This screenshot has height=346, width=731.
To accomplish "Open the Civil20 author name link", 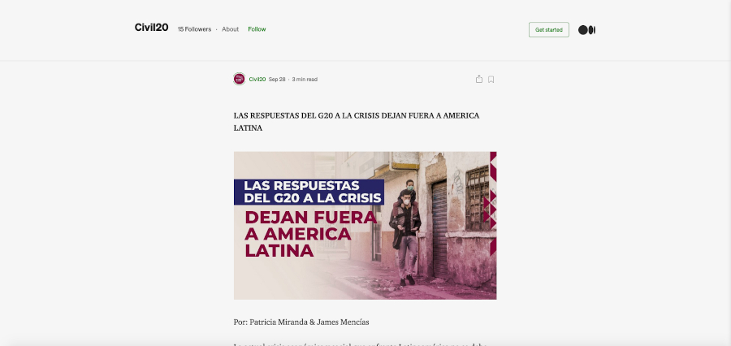I will coord(257,80).
